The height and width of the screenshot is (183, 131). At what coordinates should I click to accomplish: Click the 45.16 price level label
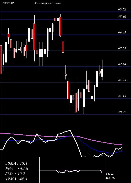click(122, 17)
